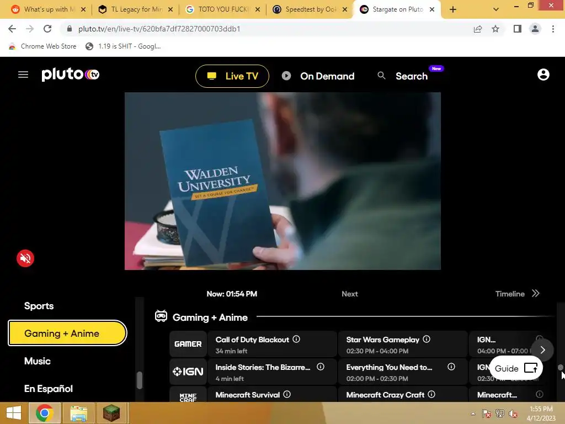Open the tab search dropdown chevron
This screenshot has width=565, height=424.
click(x=496, y=10)
